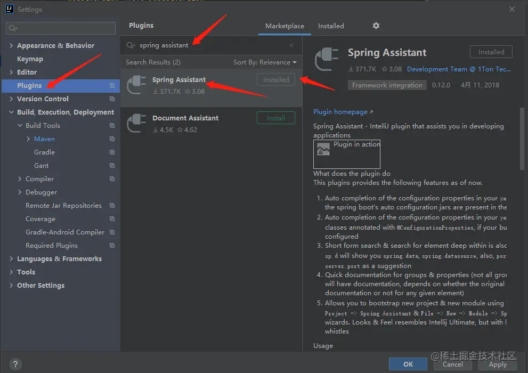Viewport: 528px width, 373px height.
Task: Click the project-level icon beside Gradle
Action: pos(112,152)
